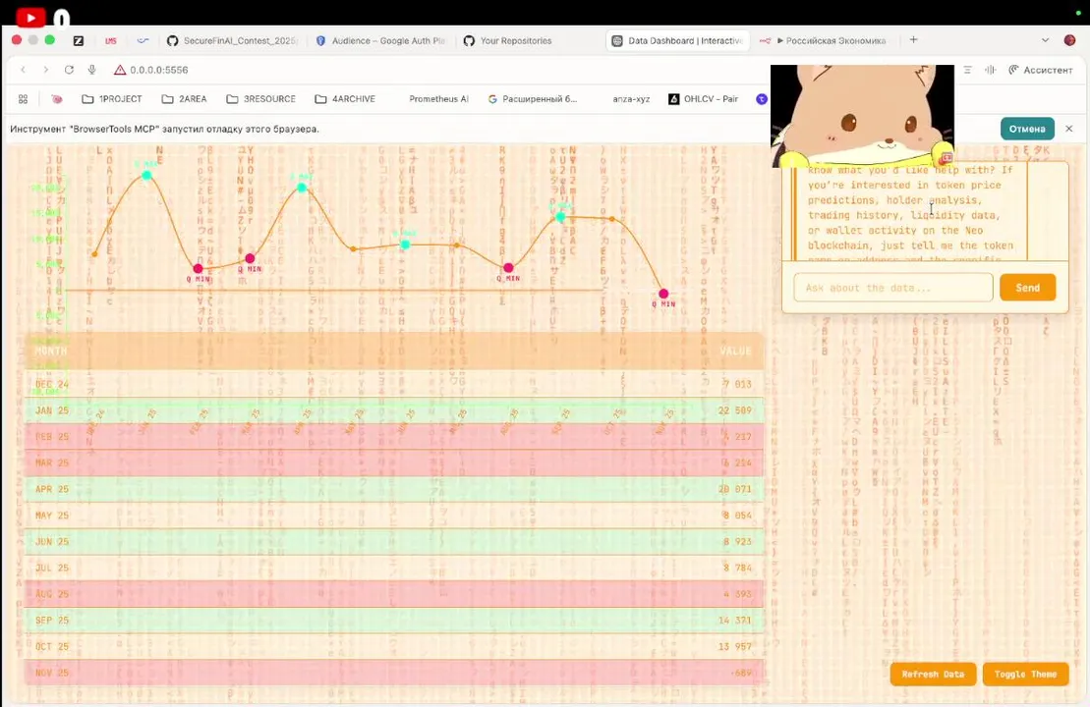Switch to the Российская Экономика tab
Viewport: 1090px width, 707px height.
(x=823, y=40)
